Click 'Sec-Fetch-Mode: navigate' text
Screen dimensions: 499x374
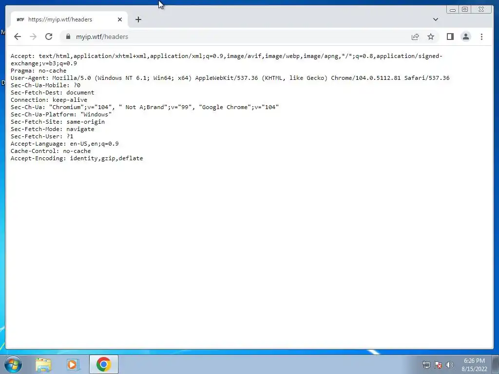pyautogui.click(x=53, y=129)
